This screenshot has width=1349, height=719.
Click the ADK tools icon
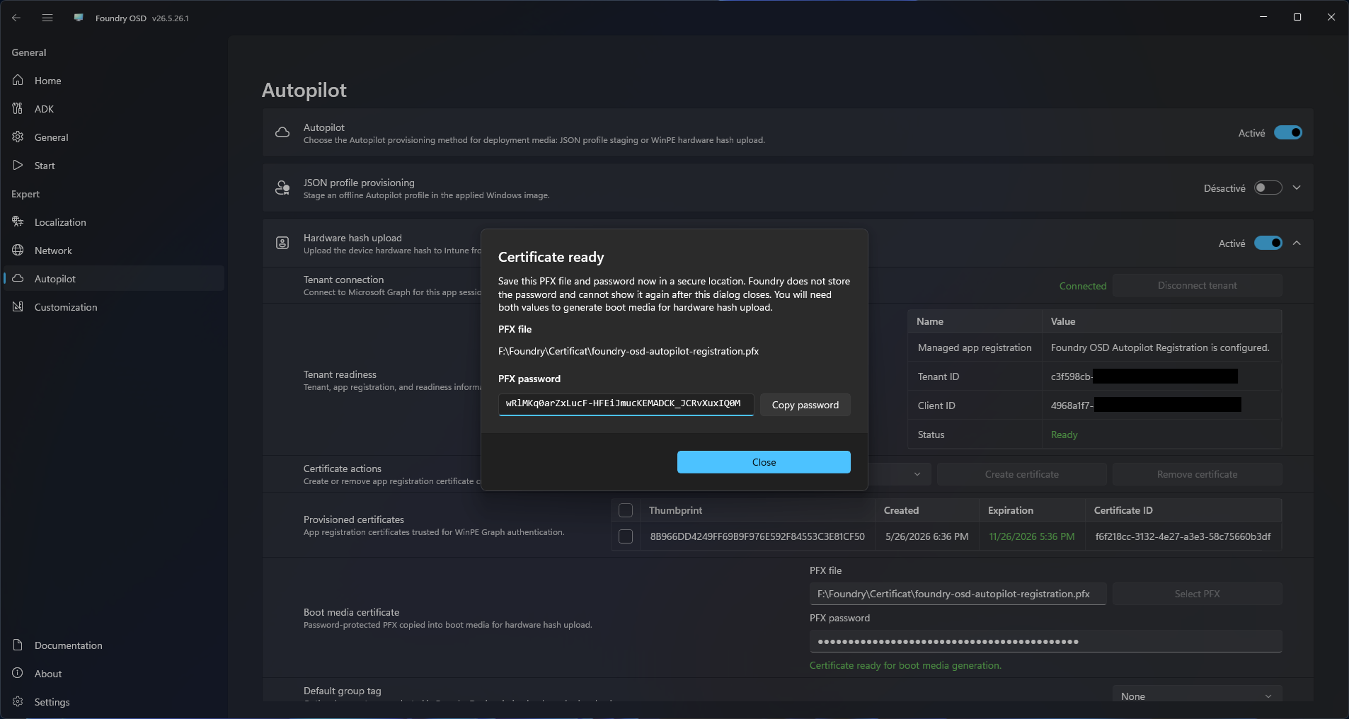coord(18,109)
